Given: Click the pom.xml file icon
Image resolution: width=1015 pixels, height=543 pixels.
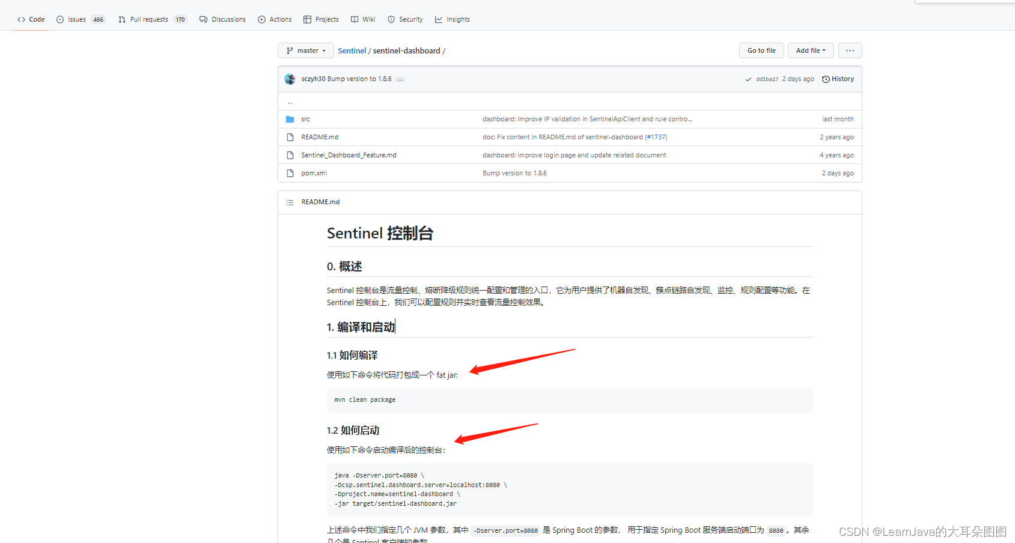Looking at the screenshot, I should 290,173.
